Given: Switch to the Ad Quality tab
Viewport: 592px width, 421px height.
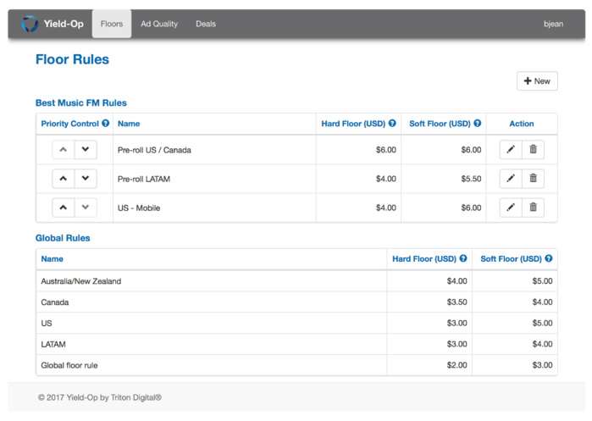Looking at the screenshot, I should click(x=159, y=24).
